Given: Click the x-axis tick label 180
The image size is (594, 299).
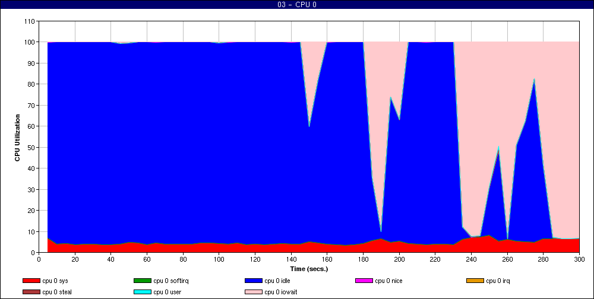Looking at the screenshot, I should (363, 259).
